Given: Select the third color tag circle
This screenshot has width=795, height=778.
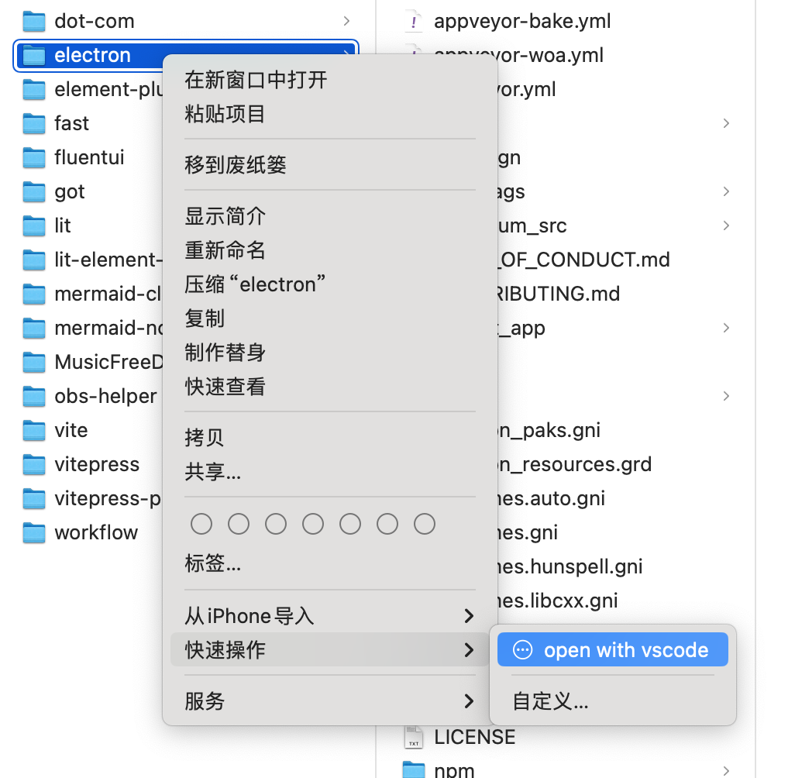Looking at the screenshot, I should pos(276,524).
